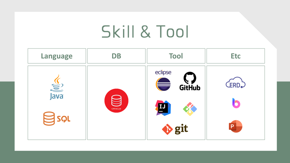Screen dimensions: 290x163
Task: Select the git logo
Action: pyautogui.click(x=175, y=129)
